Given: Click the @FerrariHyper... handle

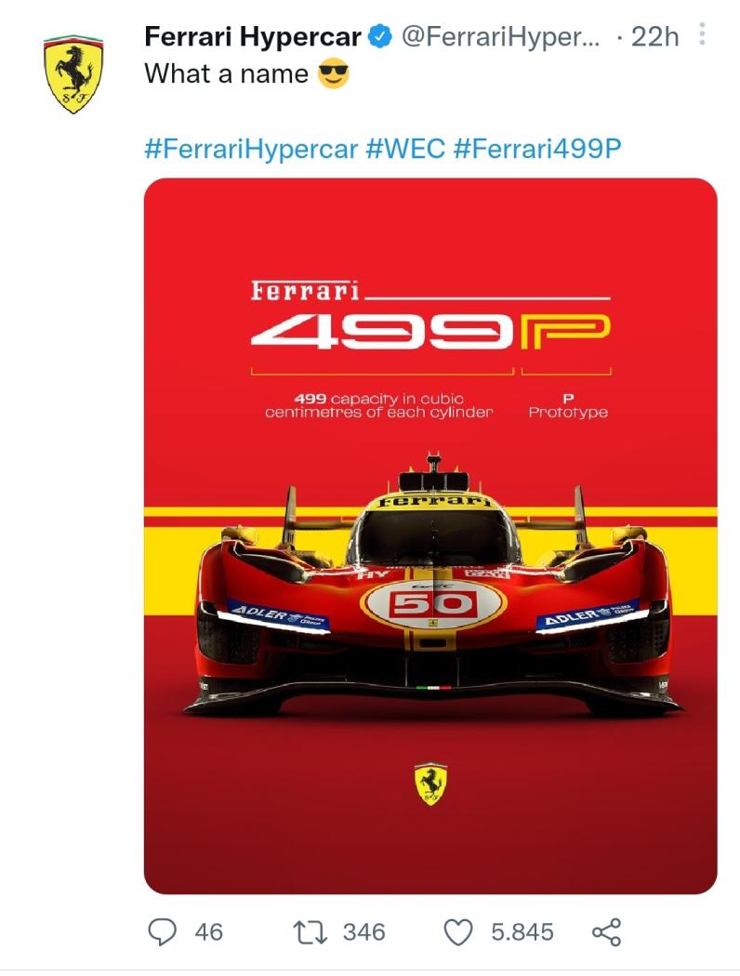Looking at the screenshot, I should 500,37.
